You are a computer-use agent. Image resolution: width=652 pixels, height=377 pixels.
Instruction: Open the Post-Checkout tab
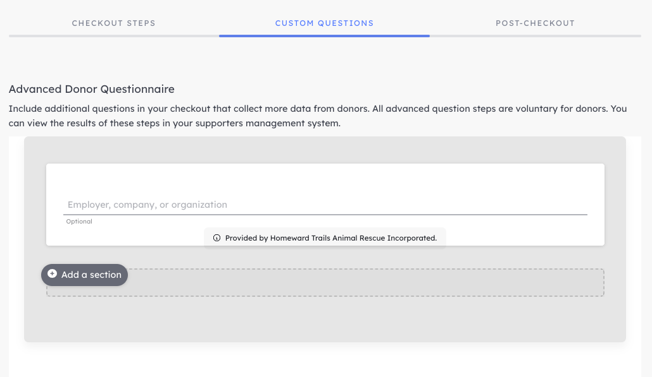click(535, 23)
